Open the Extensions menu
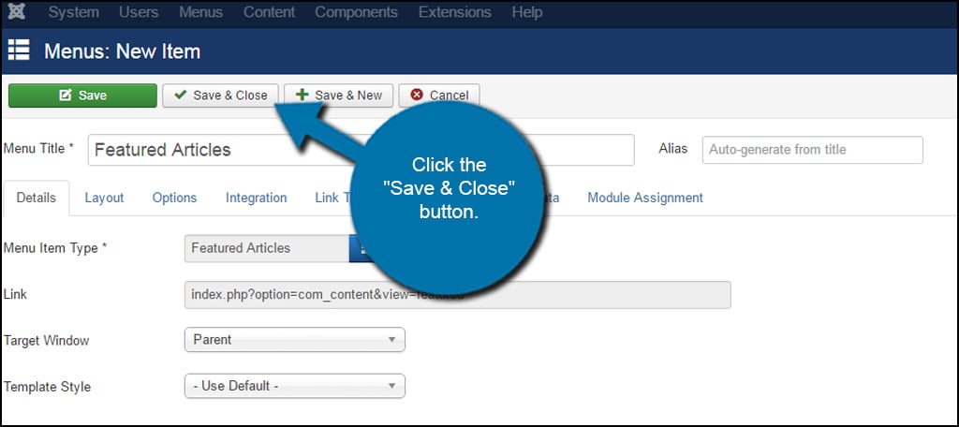The image size is (959, 427). pos(454,12)
